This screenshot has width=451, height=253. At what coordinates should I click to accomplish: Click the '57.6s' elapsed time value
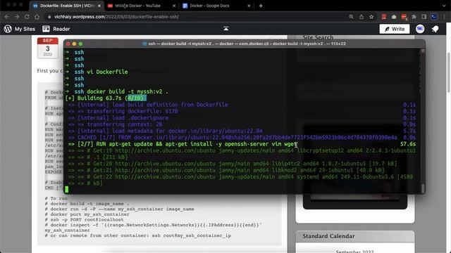[408, 144]
